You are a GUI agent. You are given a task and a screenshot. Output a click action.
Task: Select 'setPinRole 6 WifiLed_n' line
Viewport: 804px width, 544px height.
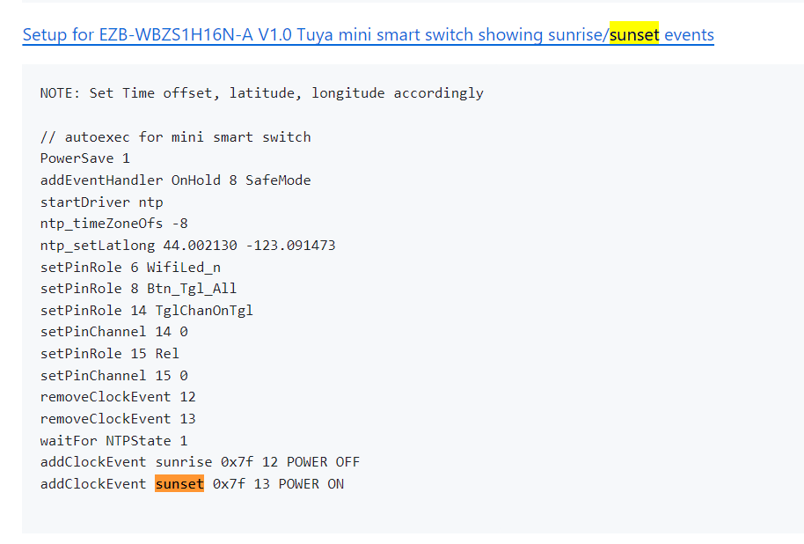pyautogui.click(x=130, y=268)
